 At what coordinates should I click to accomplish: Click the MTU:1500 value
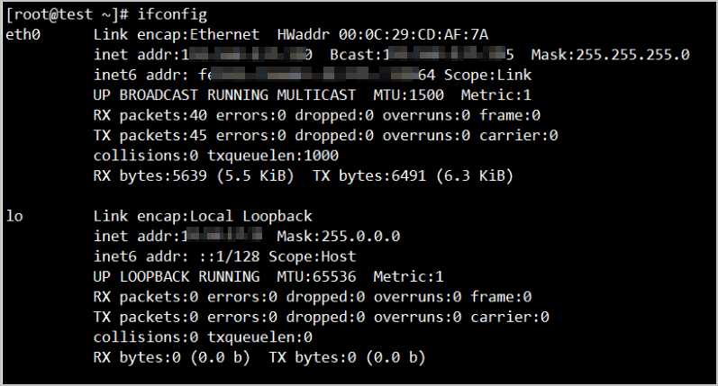[408, 95]
